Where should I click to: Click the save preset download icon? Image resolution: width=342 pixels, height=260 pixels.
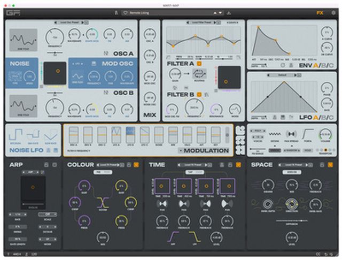tap(229, 12)
